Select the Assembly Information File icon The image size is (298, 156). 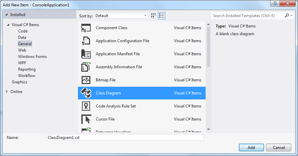coord(86,67)
